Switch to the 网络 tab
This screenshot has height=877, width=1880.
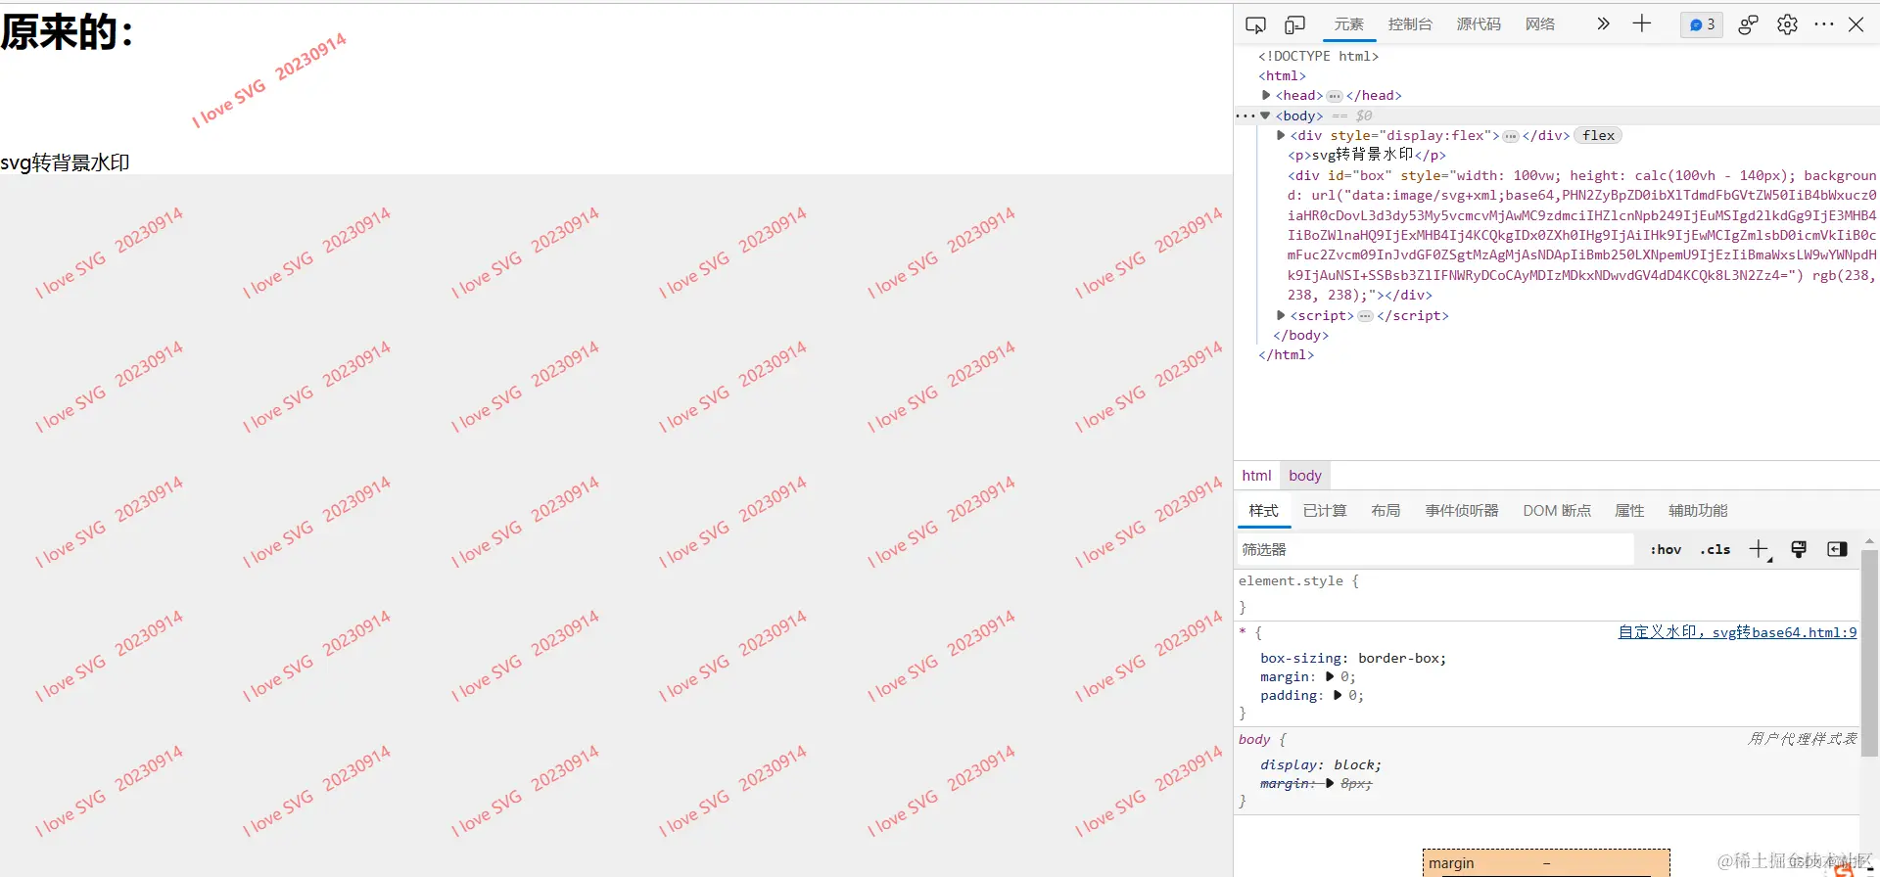point(1540,23)
